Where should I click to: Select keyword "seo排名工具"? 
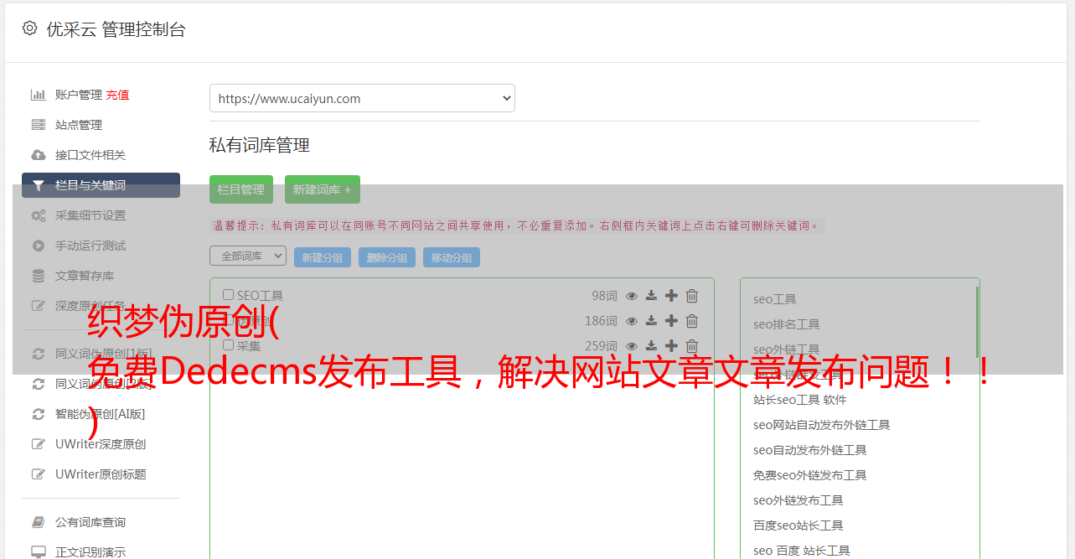pyautogui.click(x=787, y=324)
